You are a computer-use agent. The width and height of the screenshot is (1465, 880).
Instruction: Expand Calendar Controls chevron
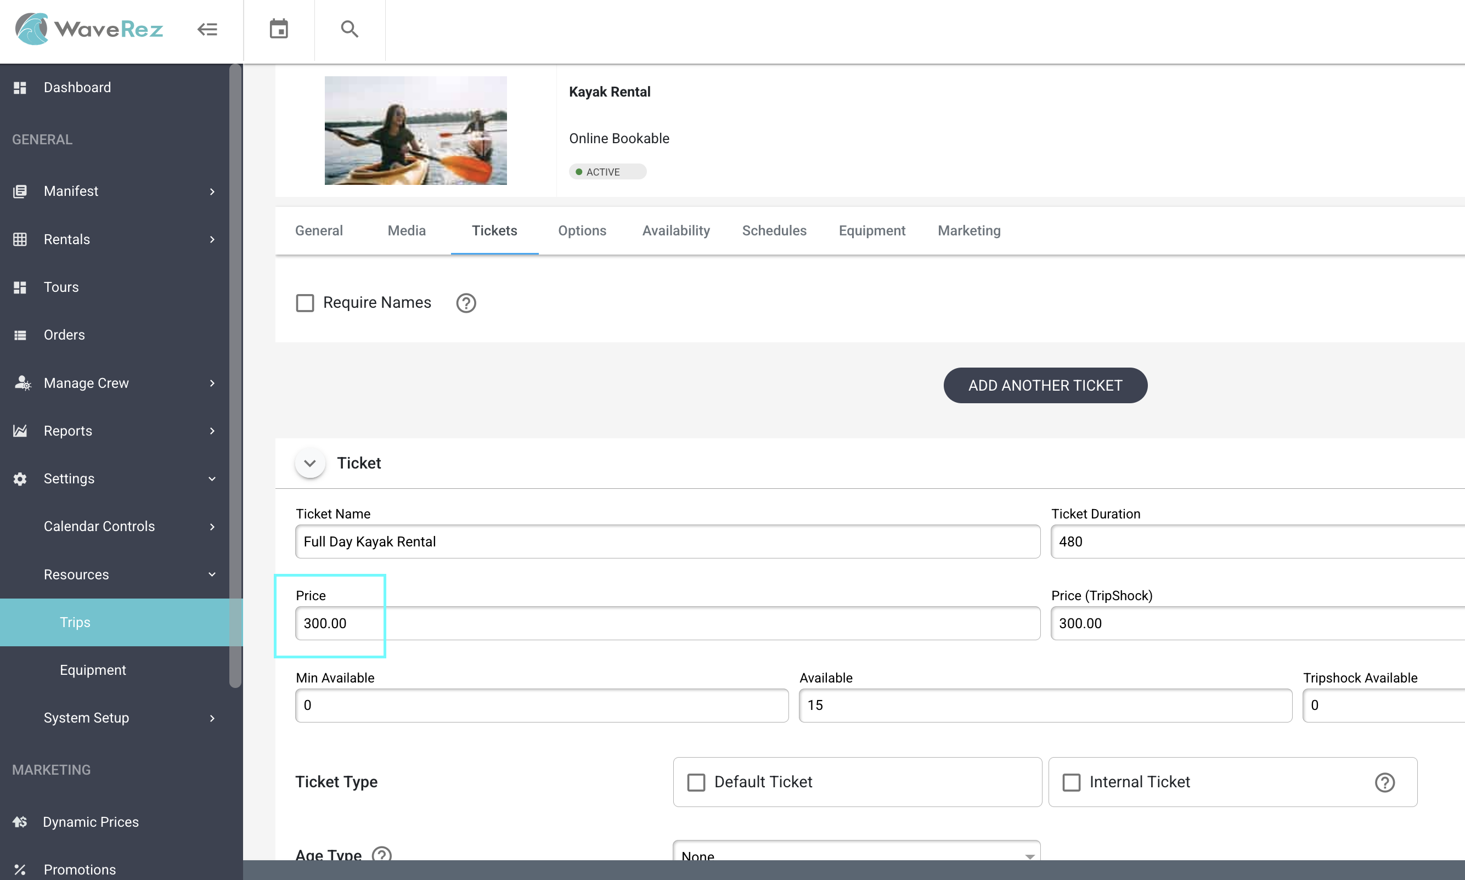click(212, 527)
